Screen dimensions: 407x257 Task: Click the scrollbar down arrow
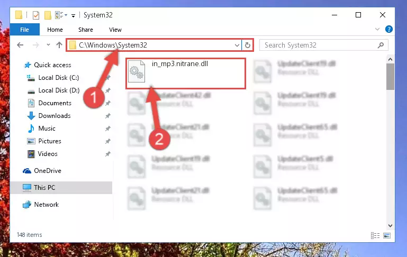(390, 226)
